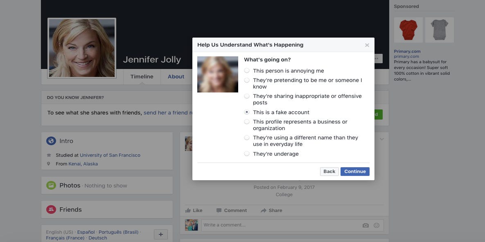Select "They're pretending to be me" option
The width and height of the screenshot is (485, 242).
pos(247,81)
